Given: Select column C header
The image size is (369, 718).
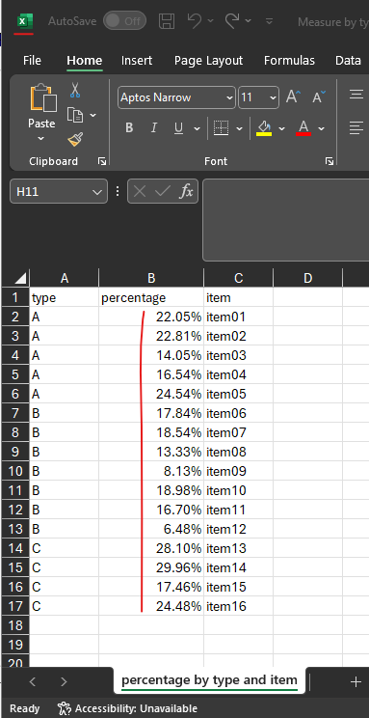Looking at the screenshot, I should point(239,278).
